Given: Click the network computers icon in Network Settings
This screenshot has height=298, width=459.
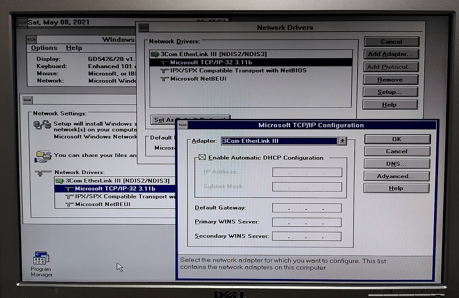Looking at the screenshot, I should click(42, 125).
